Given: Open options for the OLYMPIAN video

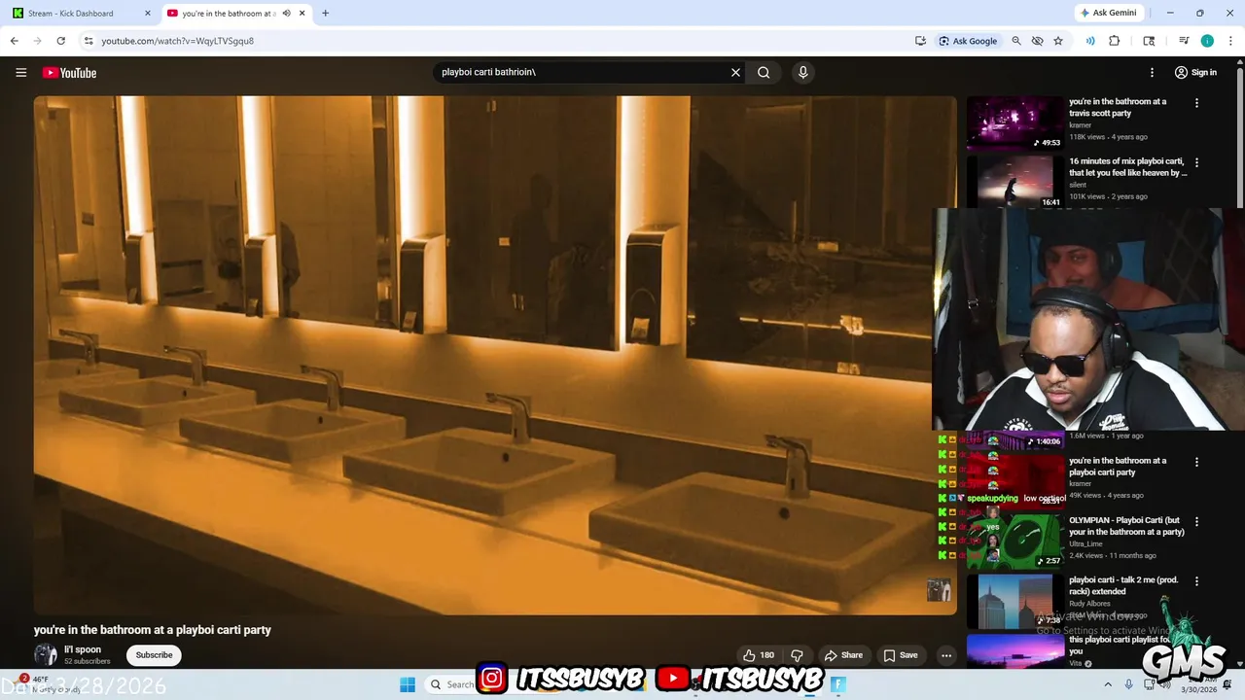Looking at the screenshot, I should [x=1196, y=521].
